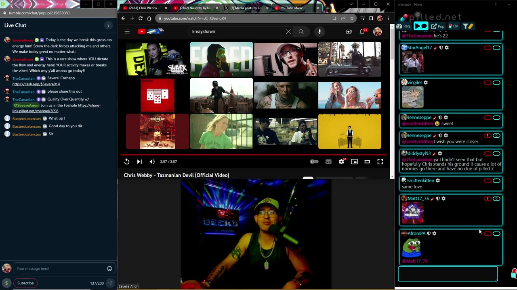This screenshot has width=517, height=290.
Task: Skip to the next video
Action: tap(139, 162)
